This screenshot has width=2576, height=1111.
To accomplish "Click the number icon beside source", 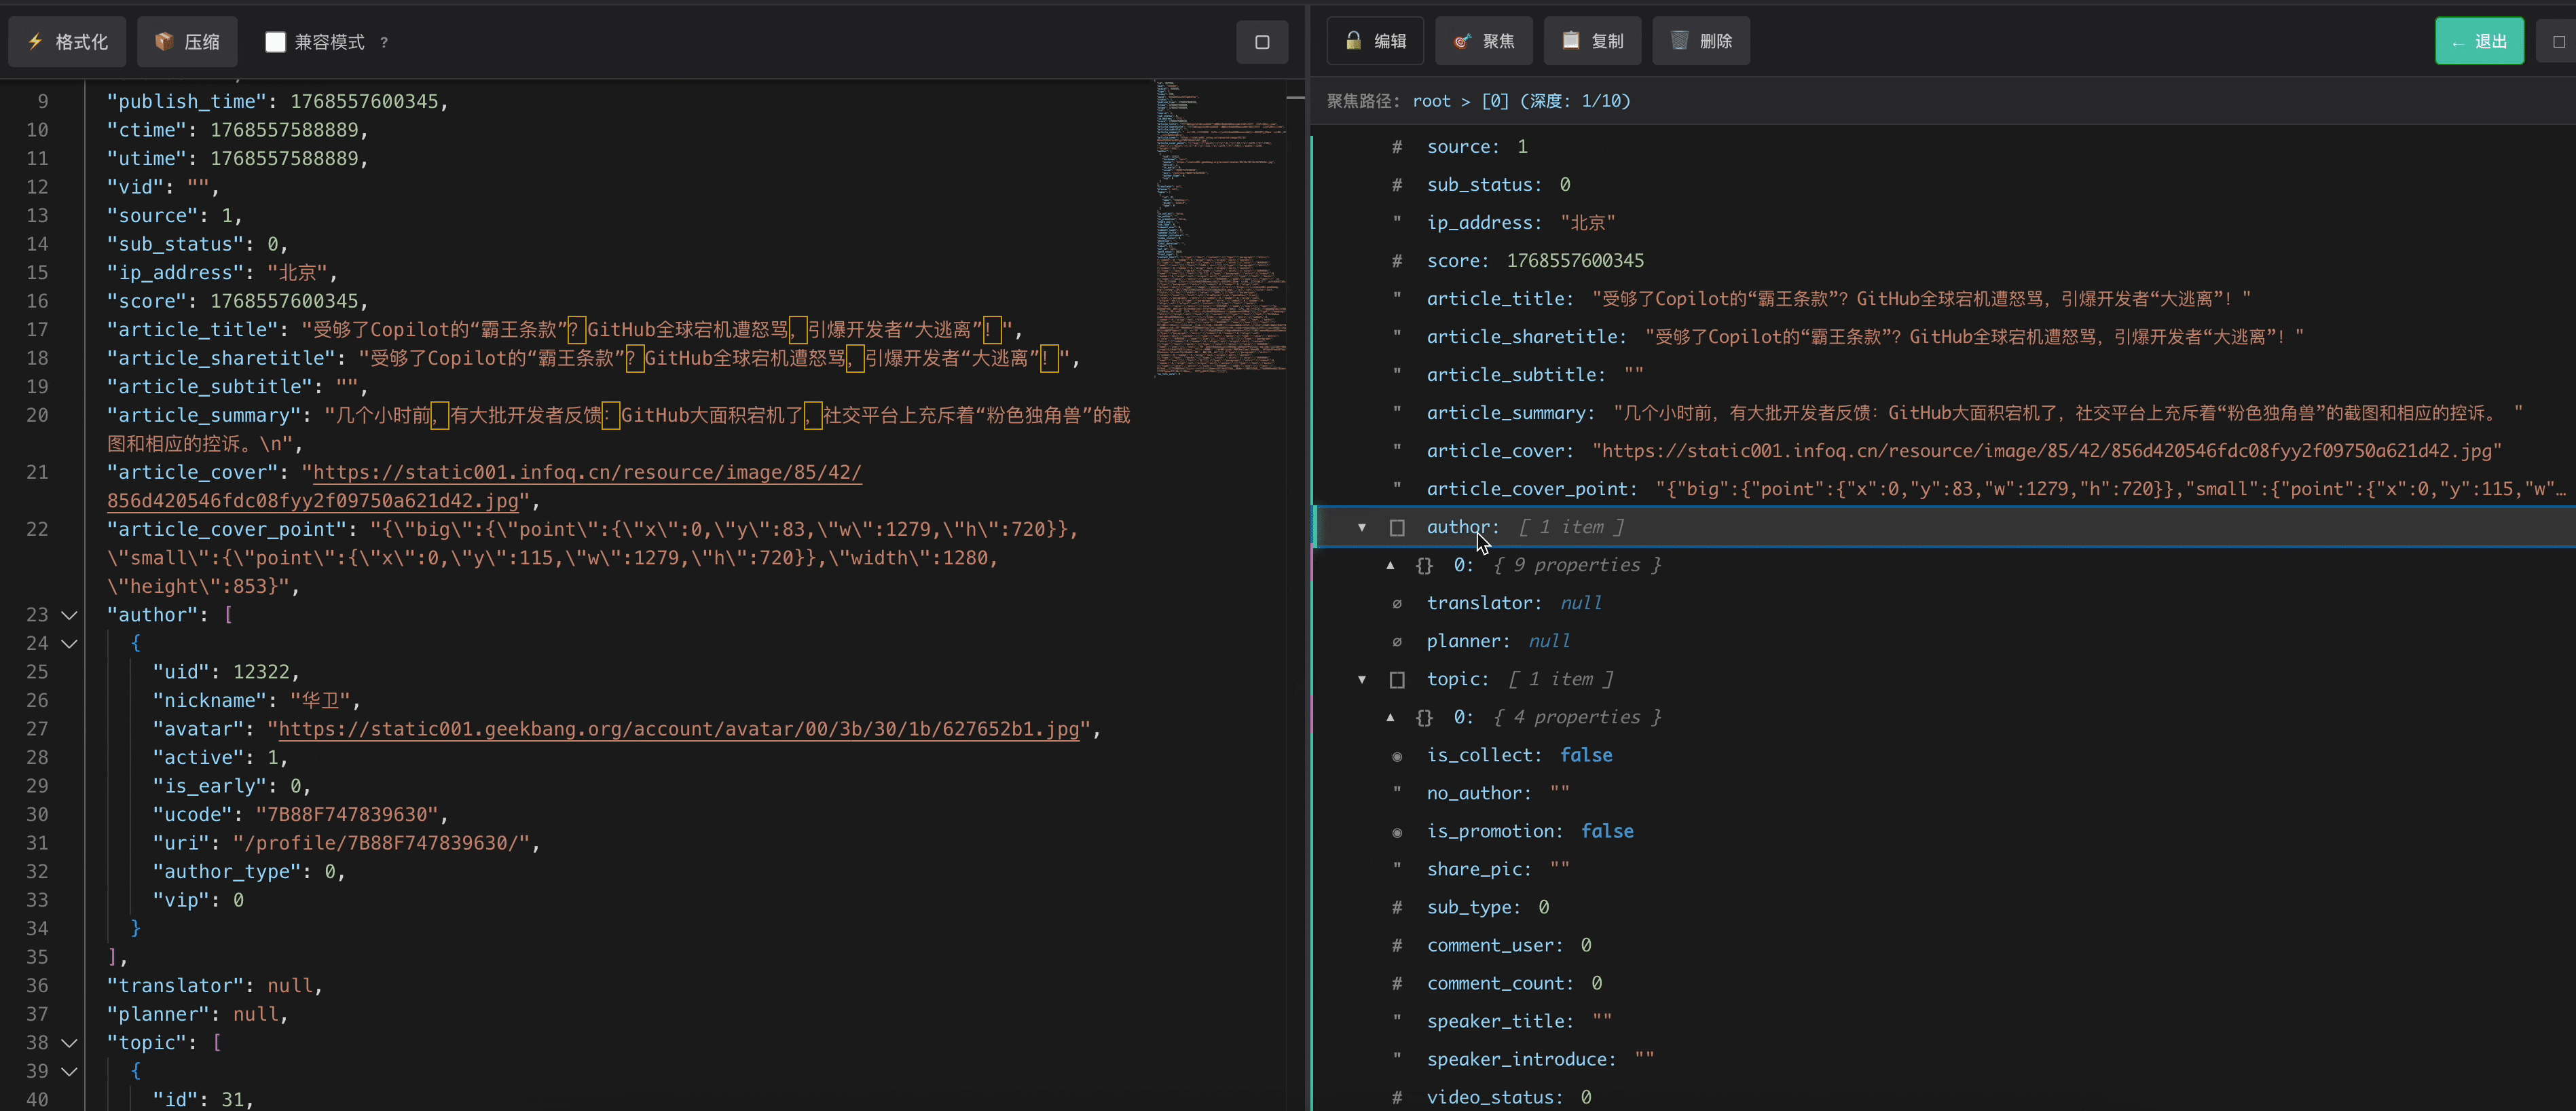I will [x=1397, y=147].
